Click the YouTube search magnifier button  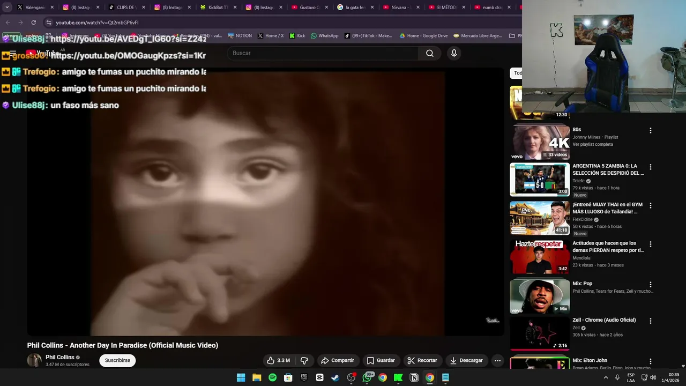click(430, 53)
